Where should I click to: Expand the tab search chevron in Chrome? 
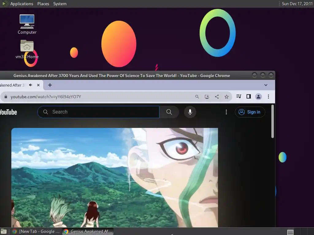(266, 85)
